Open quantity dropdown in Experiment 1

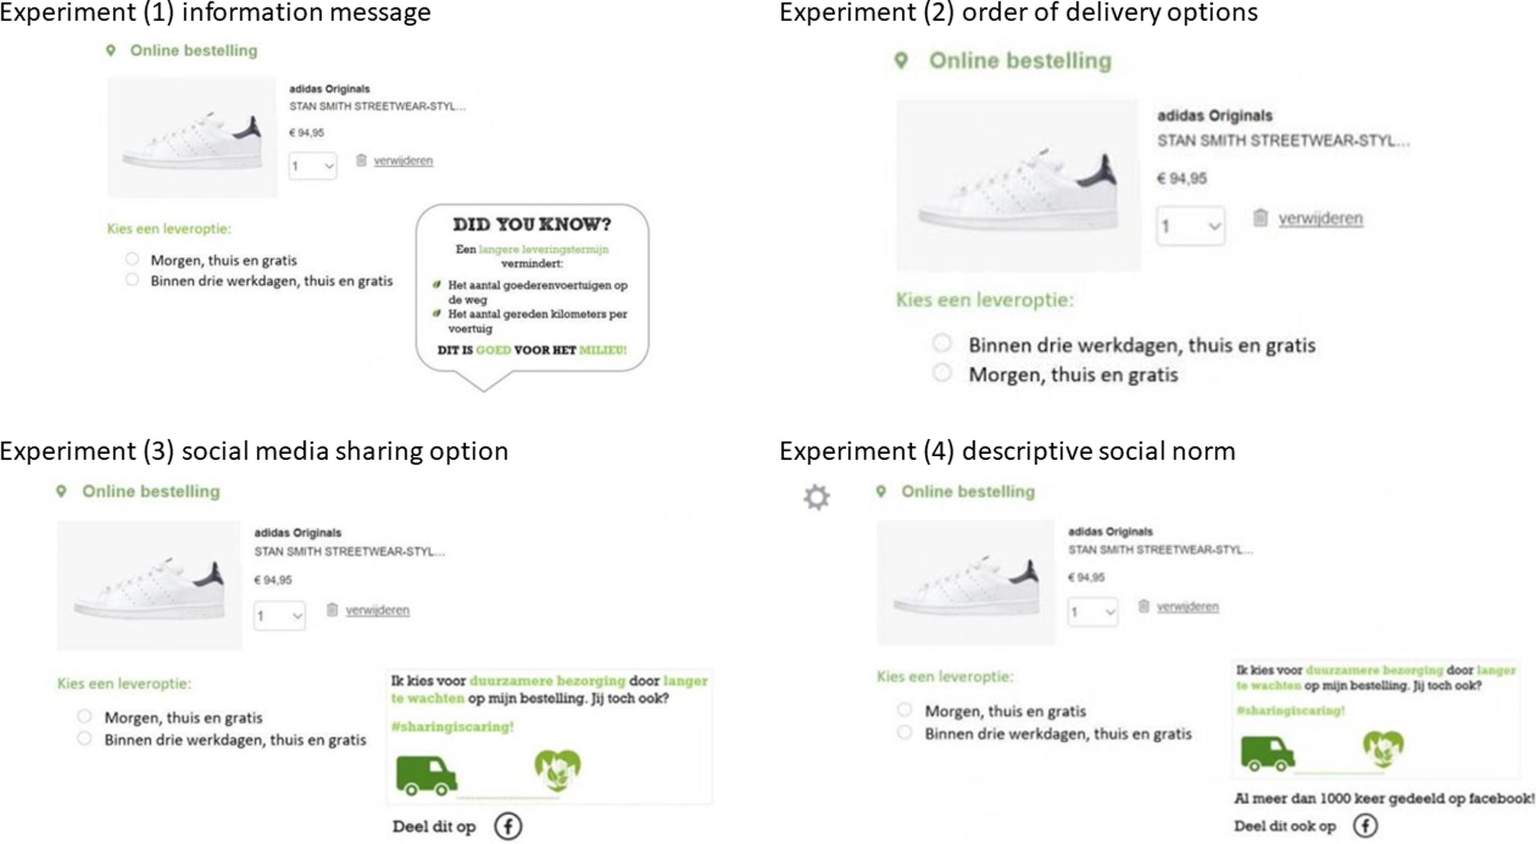[313, 166]
